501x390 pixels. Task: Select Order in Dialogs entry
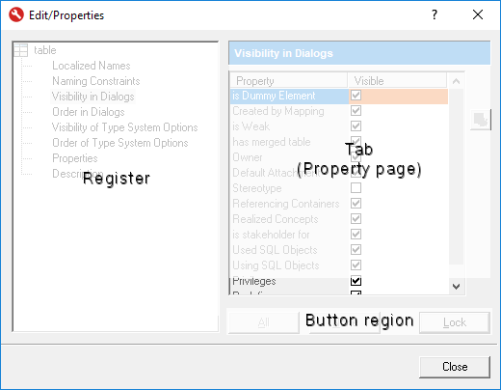[89, 112]
